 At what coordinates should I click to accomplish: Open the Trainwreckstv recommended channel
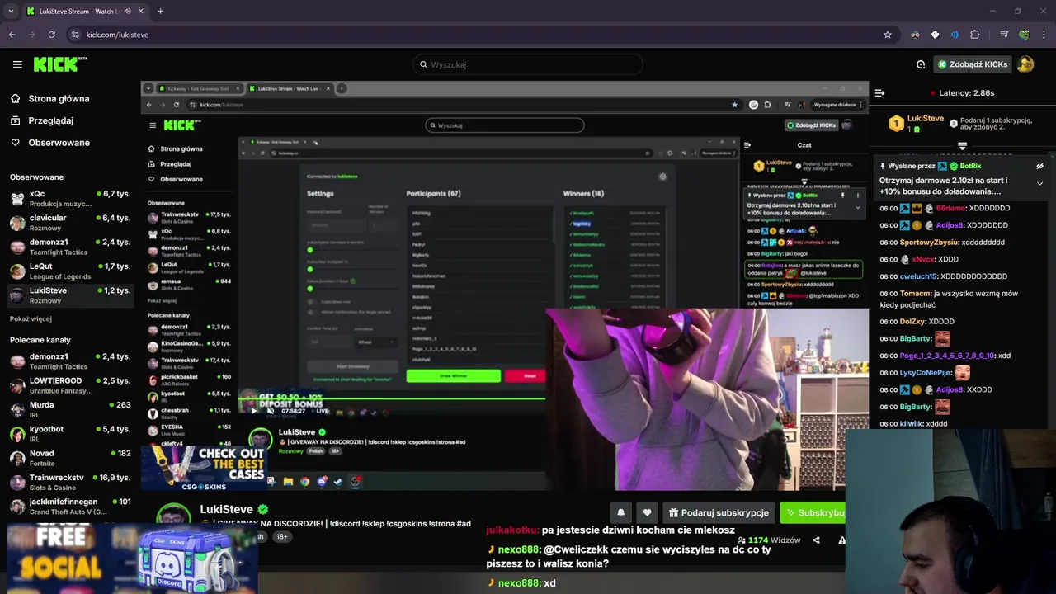pos(70,482)
